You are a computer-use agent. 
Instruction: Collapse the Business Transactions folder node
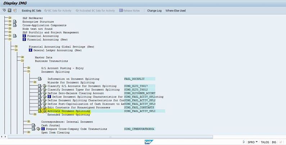tap(22, 60)
